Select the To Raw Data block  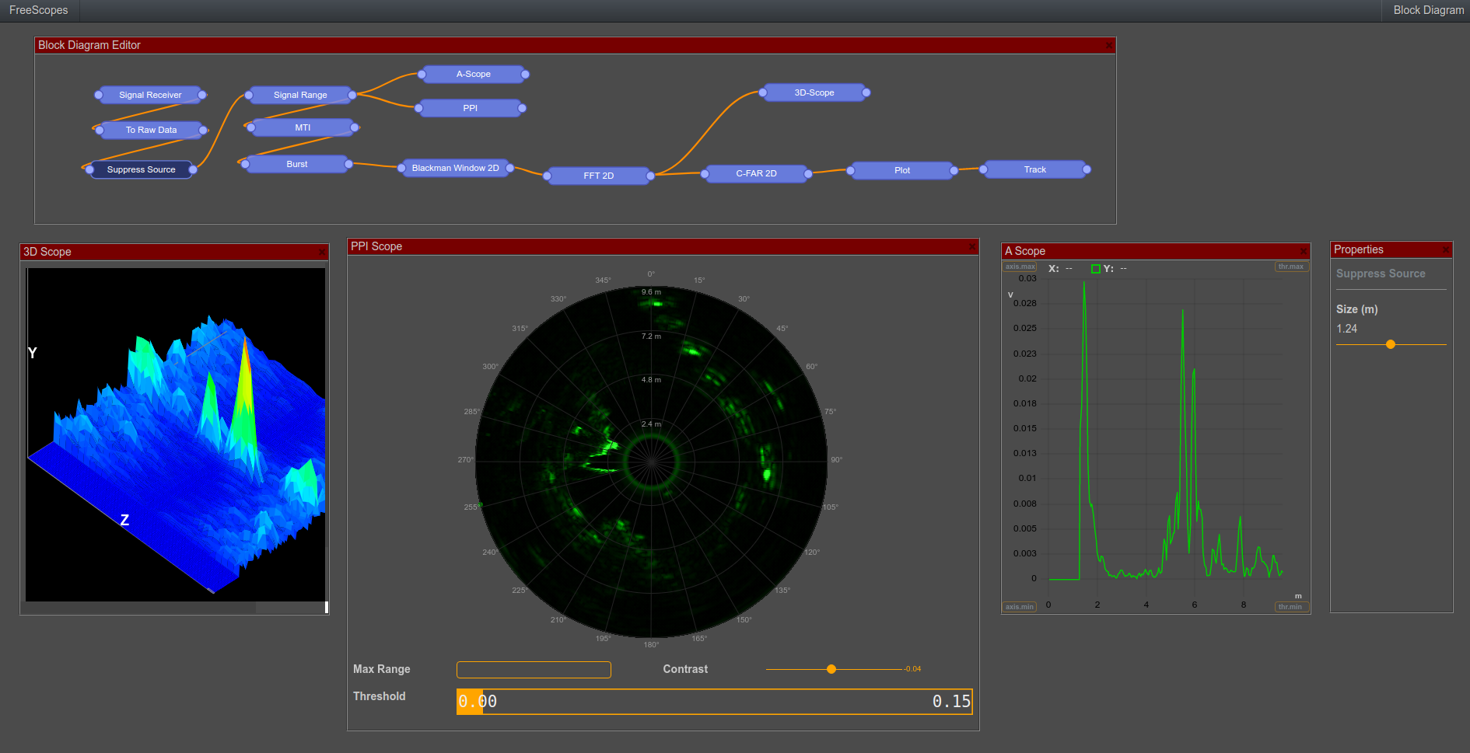click(150, 130)
